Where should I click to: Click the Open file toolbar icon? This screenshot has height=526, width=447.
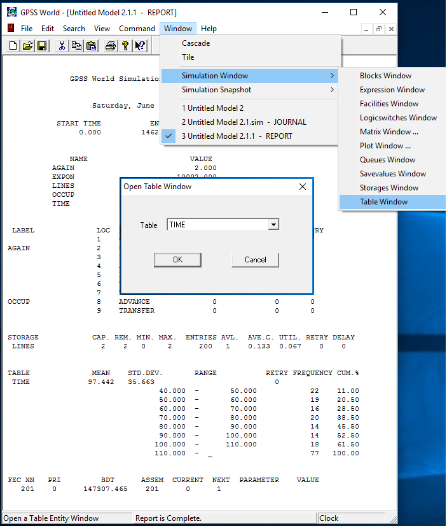click(x=28, y=46)
